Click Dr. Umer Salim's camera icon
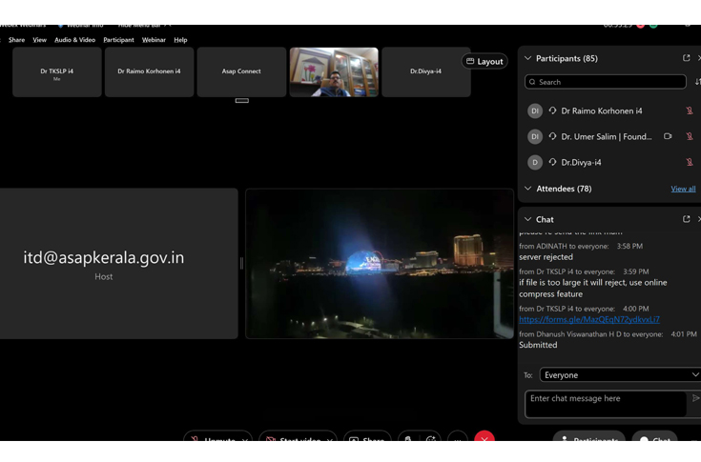 pyautogui.click(x=668, y=136)
